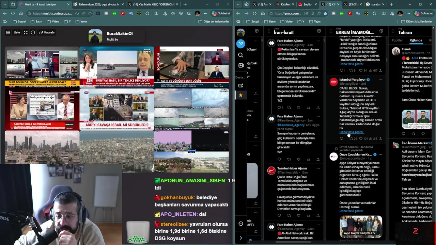Toggle fullscreen icon in Multi tv toolbar
Screen dimensions: 436x245
coord(26,32)
